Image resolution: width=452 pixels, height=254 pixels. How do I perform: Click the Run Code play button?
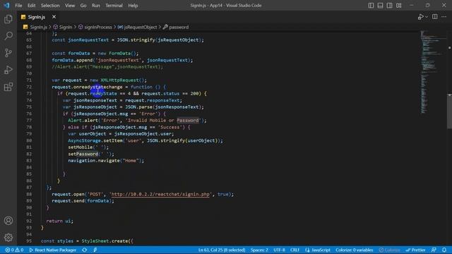pos(421,17)
